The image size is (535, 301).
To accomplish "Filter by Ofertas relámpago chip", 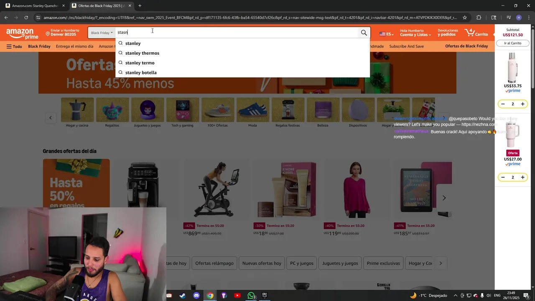I will [214, 263].
